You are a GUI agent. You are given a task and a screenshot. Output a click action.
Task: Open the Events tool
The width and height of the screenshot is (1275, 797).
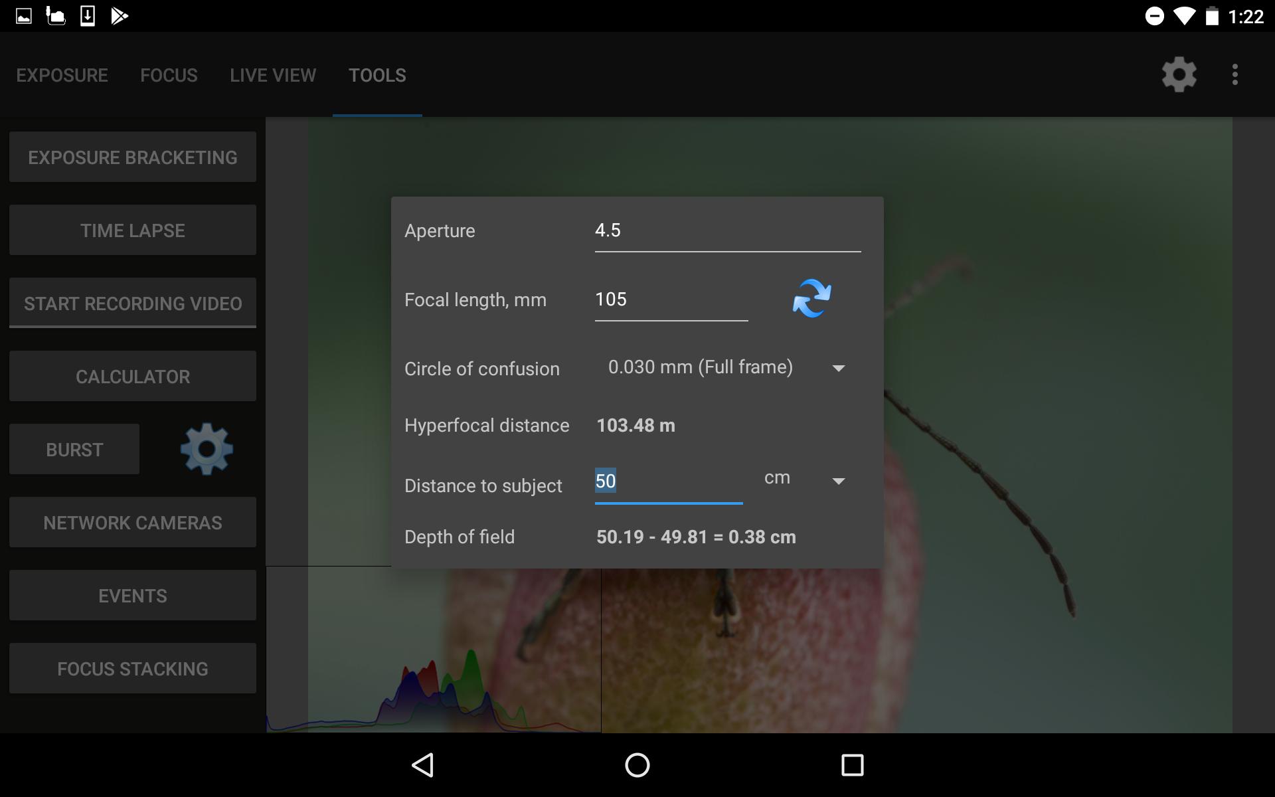[133, 595]
